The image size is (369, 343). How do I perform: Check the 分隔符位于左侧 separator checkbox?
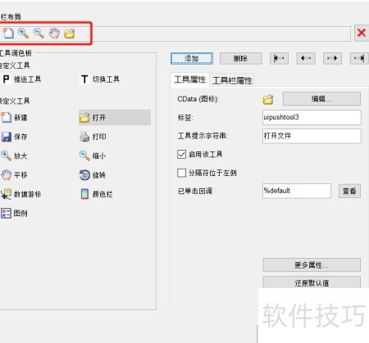[x=182, y=173]
